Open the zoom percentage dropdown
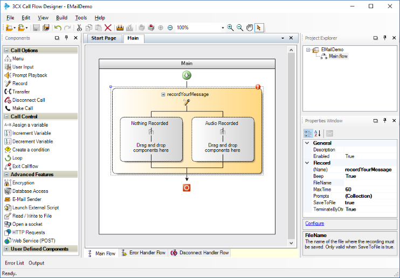This screenshot has width=400, height=278. pyautogui.click(x=223, y=27)
